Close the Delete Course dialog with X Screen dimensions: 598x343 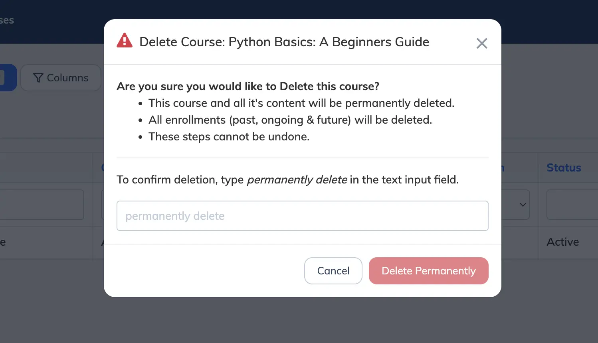click(482, 43)
